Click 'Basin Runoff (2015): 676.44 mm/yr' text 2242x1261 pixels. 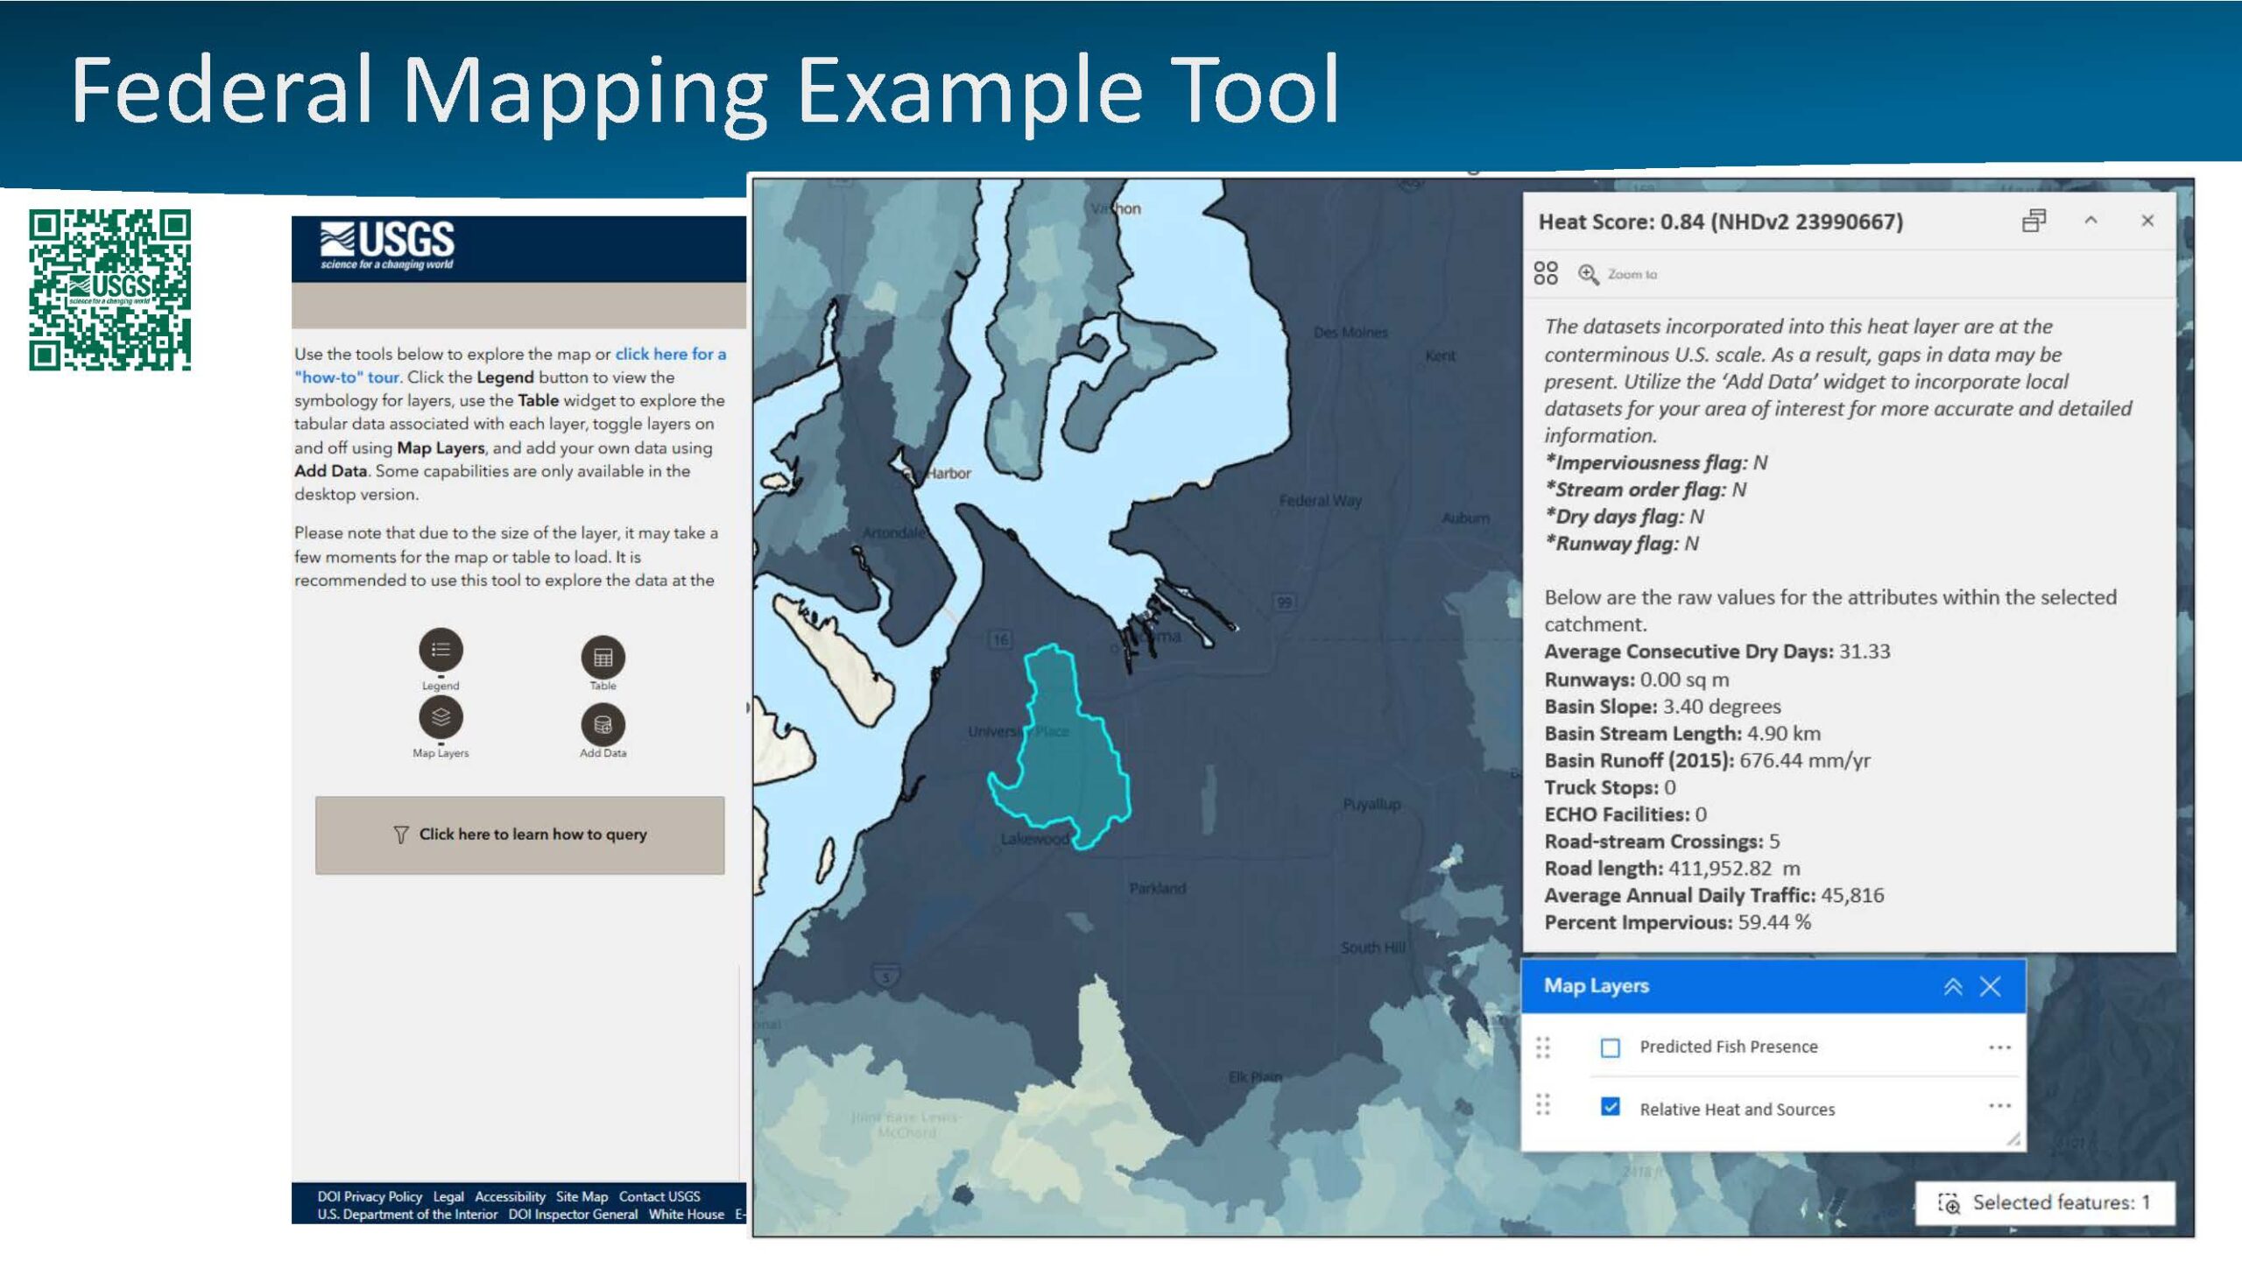pos(1707,760)
